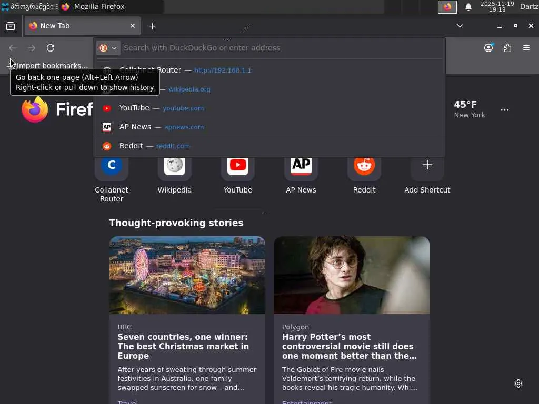Click Import bookmarks in bookmarks toolbar
Screen dimensions: 539x404
coord(48,66)
